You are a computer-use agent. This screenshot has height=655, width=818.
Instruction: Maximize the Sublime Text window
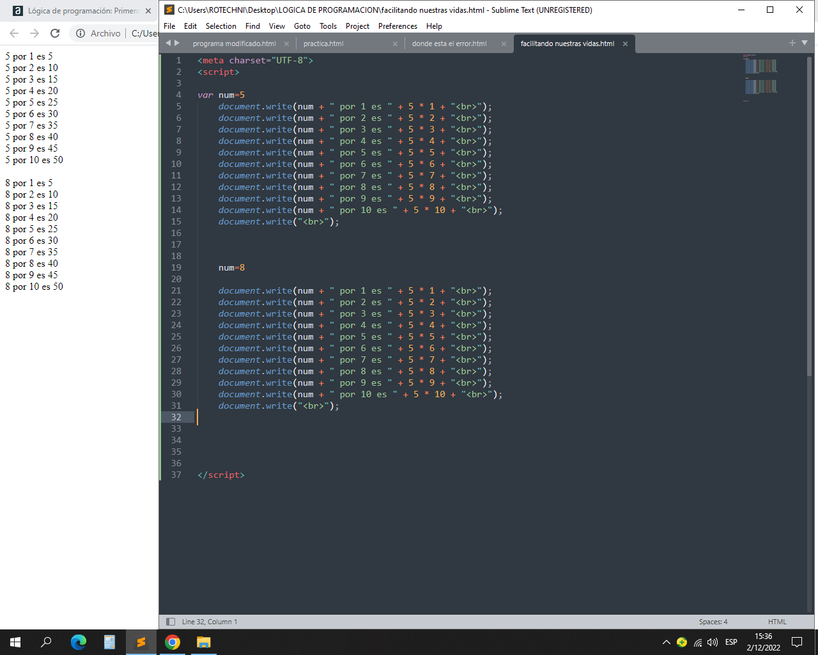[x=770, y=10]
